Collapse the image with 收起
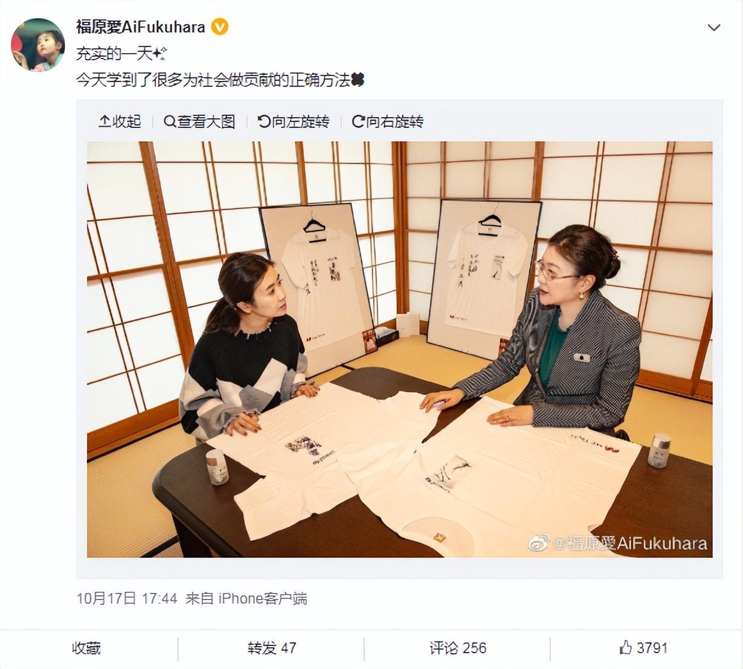 (x=120, y=121)
